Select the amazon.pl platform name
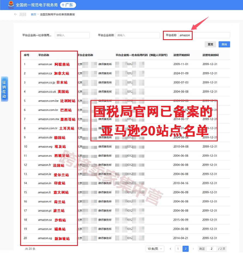The width and height of the screenshot is (243, 259). click(45, 211)
